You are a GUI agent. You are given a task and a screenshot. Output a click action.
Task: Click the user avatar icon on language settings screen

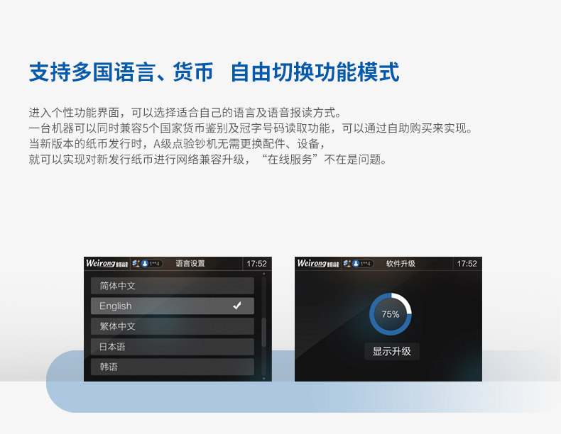(145, 264)
